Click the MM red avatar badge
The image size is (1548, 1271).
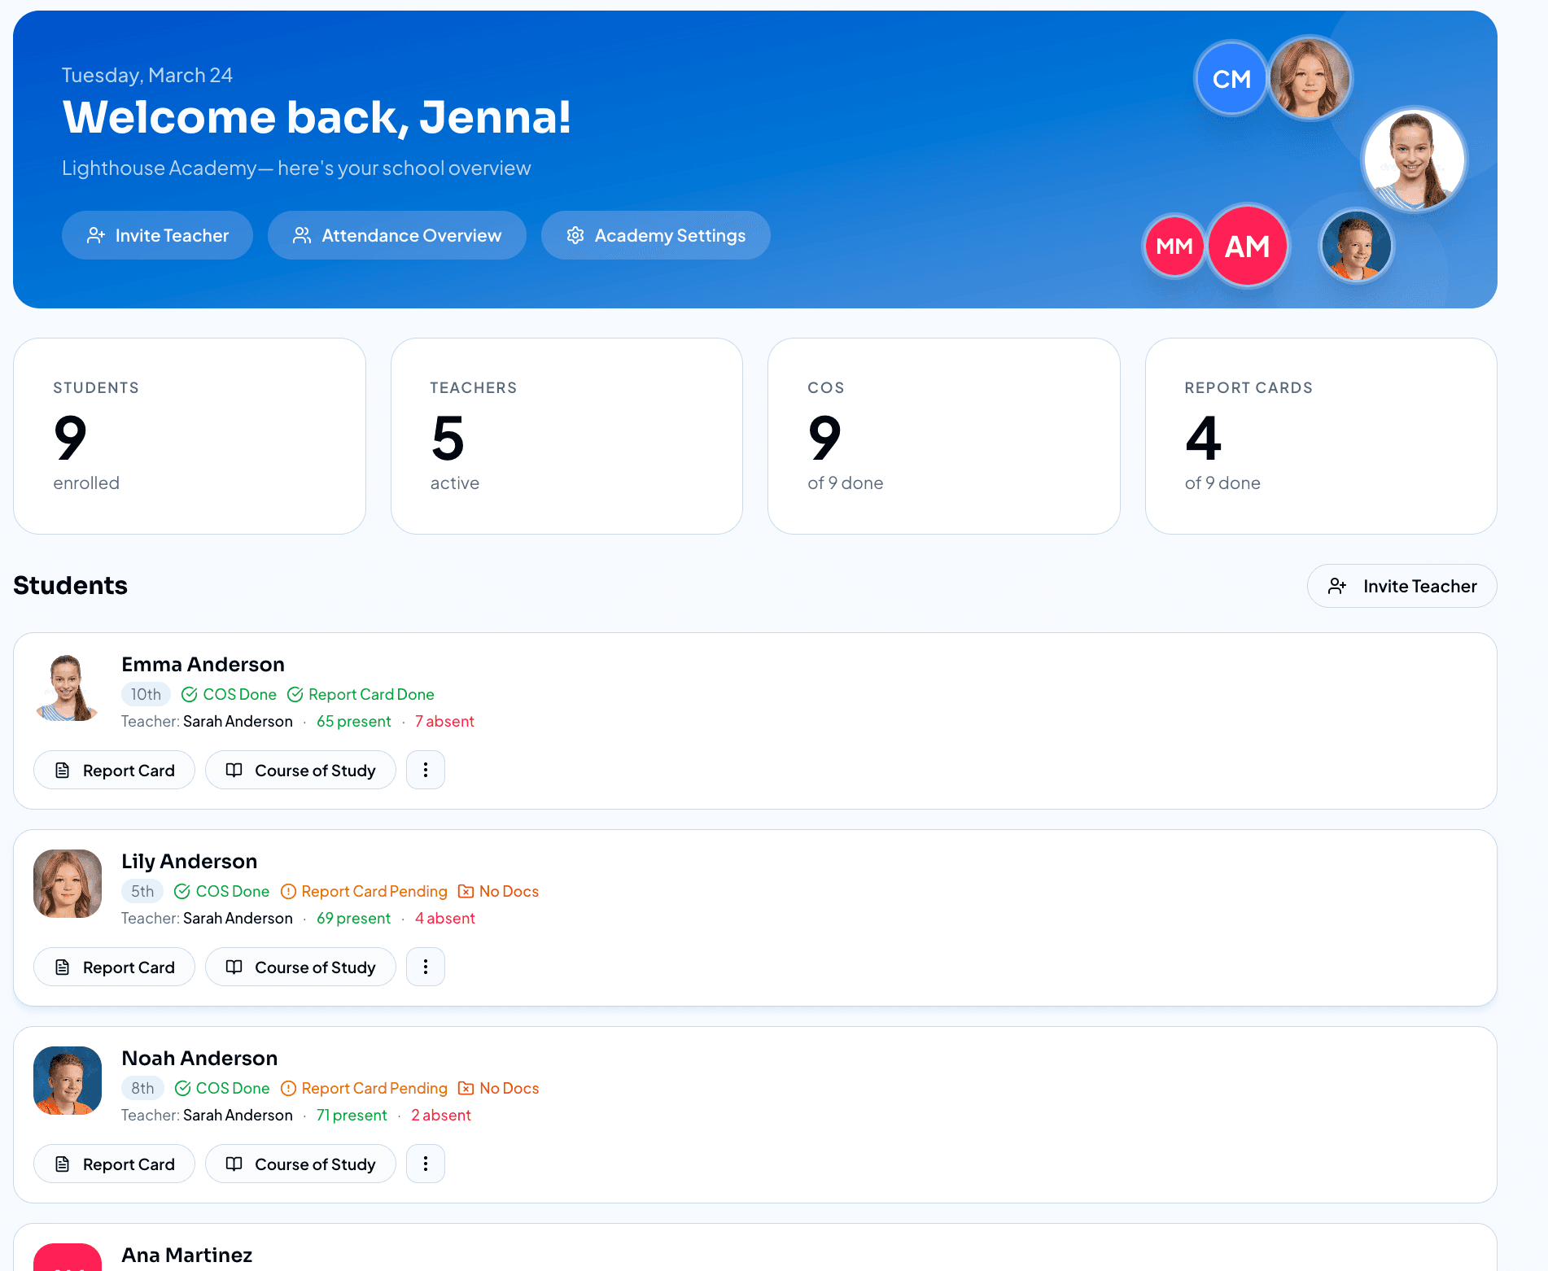[x=1174, y=246]
